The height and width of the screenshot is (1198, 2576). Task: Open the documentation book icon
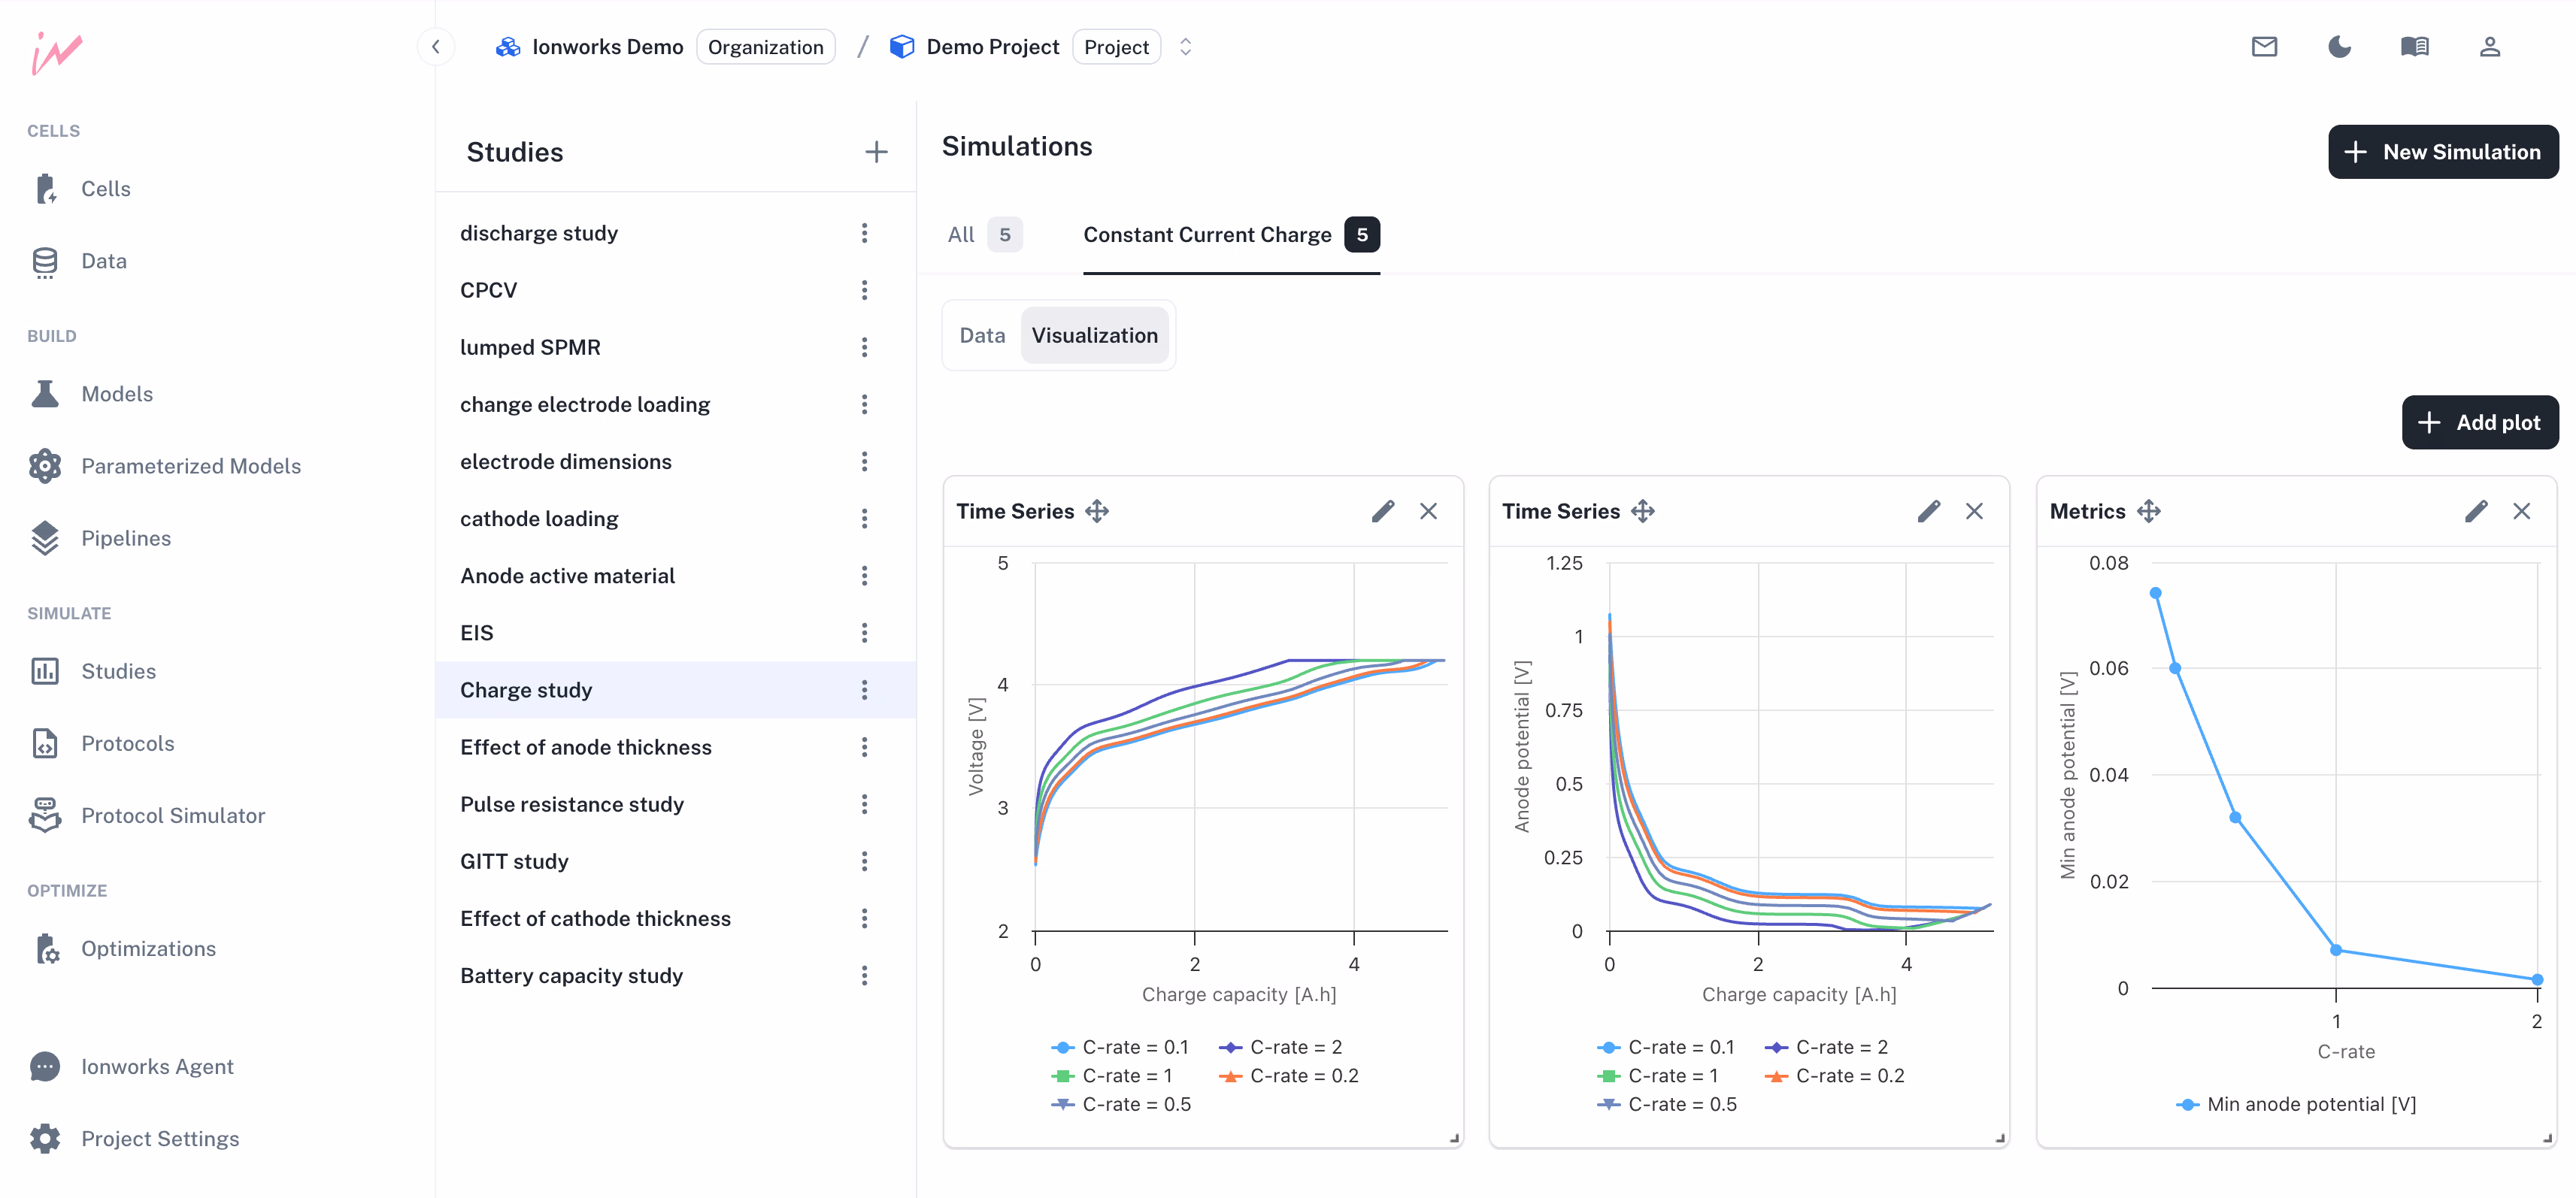pyautogui.click(x=2414, y=47)
